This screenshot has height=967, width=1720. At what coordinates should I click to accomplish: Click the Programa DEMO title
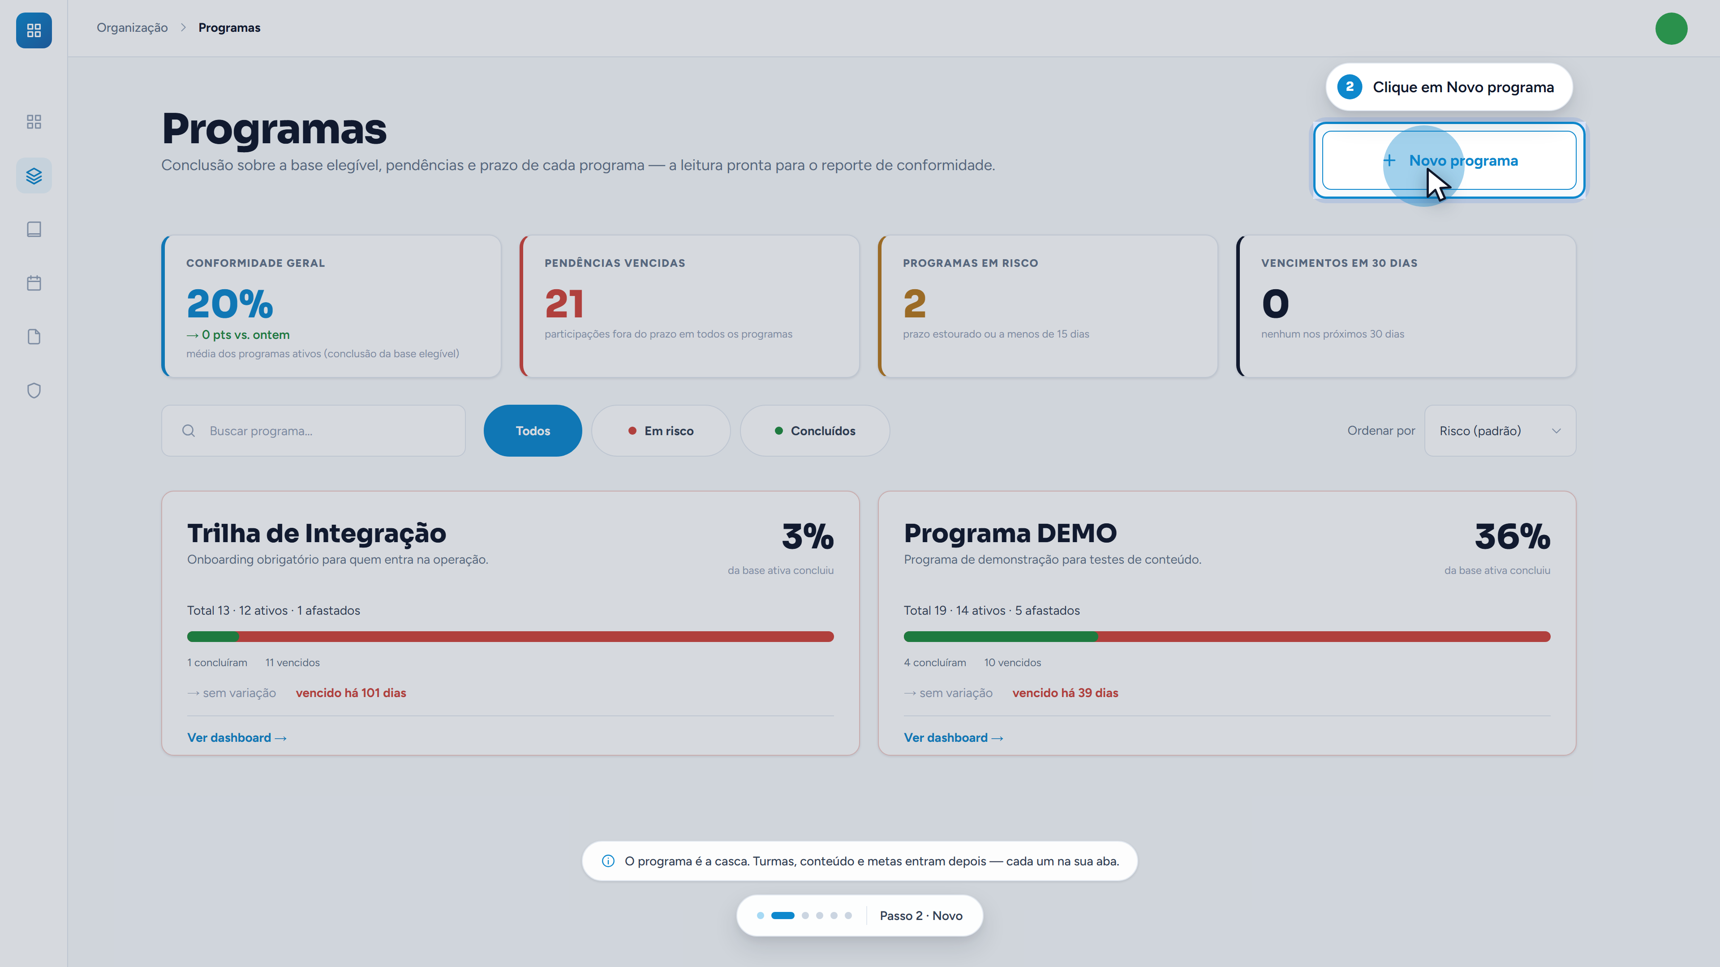tap(1010, 533)
